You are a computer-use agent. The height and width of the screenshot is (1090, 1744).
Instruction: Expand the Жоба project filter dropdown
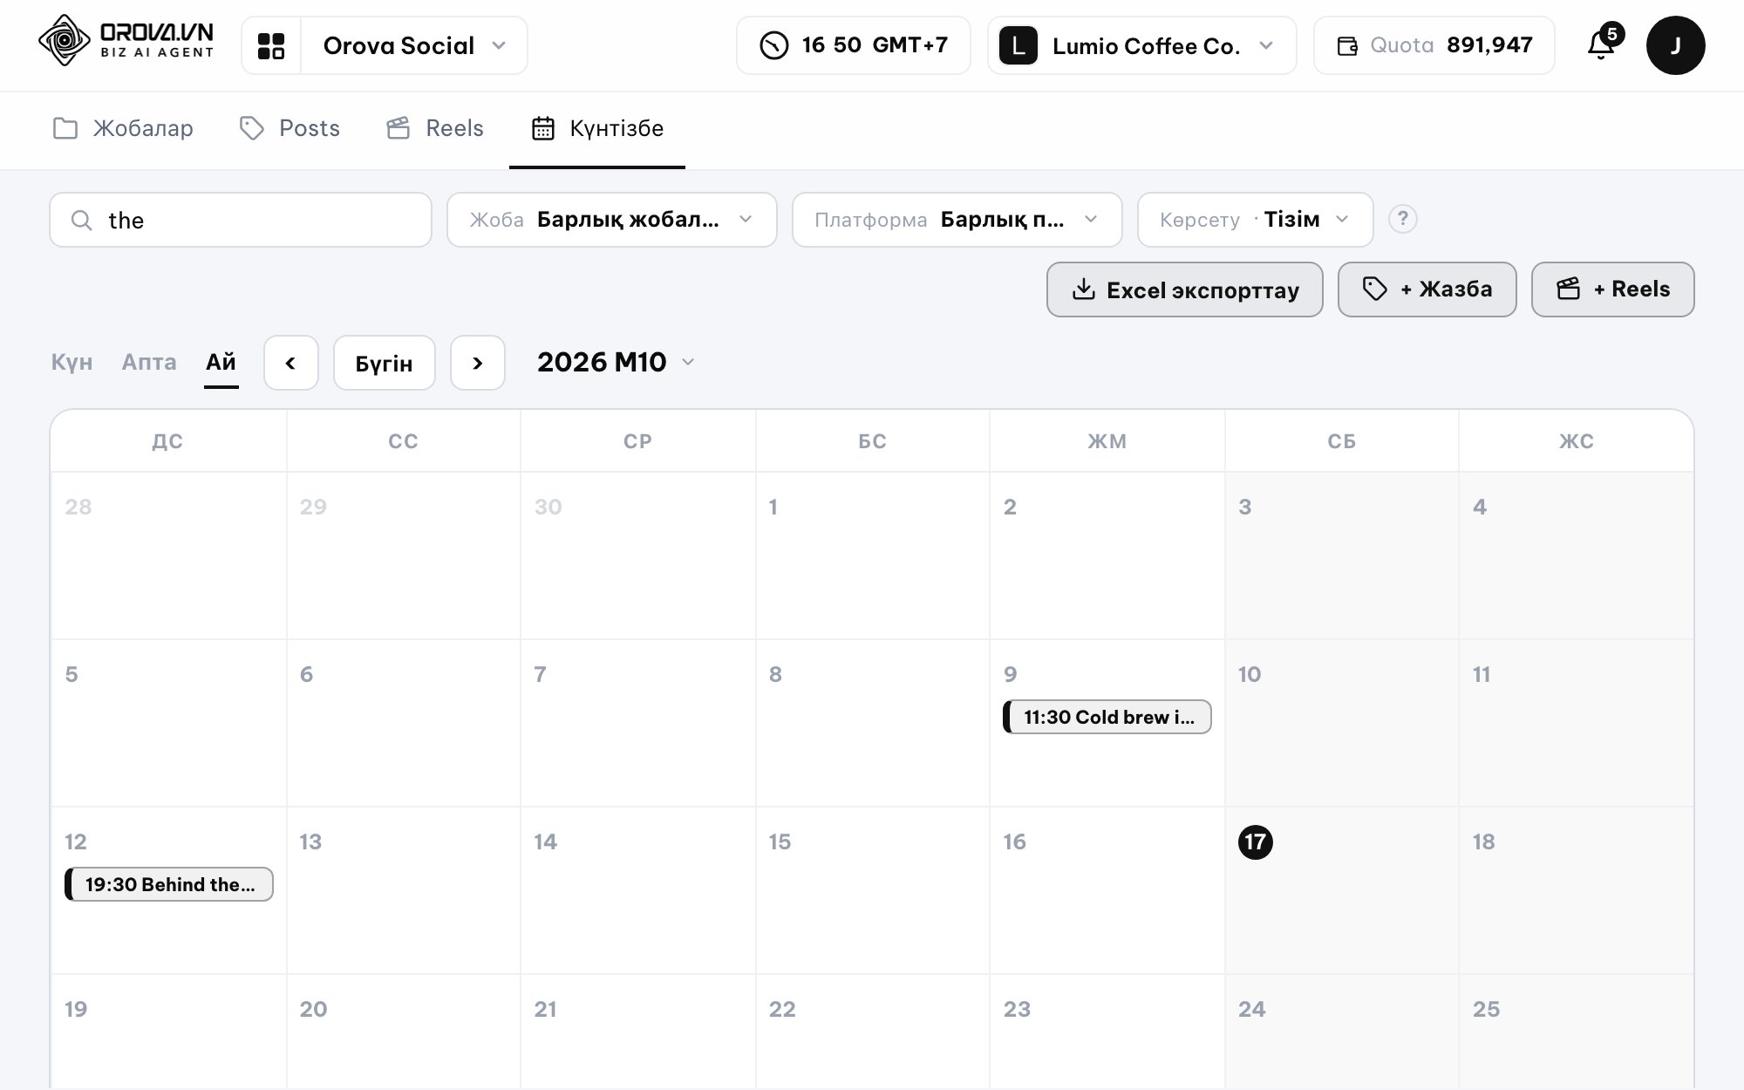[x=611, y=220]
